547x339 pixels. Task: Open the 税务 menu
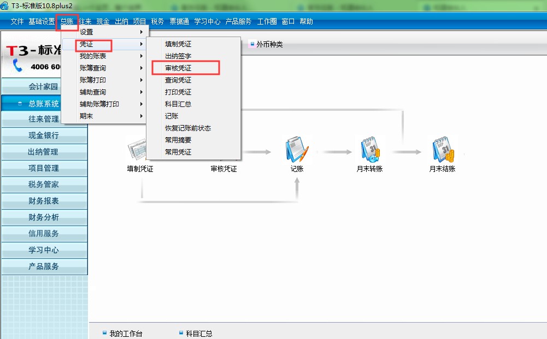(x=157, y=22)
